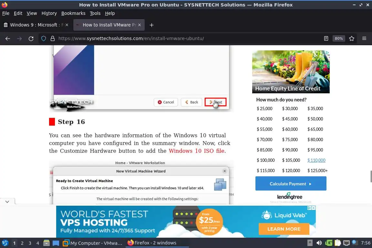This screenshot has height=248, width=372.
Task: Select $ 50,000 loan amount
Action: [315, 119]
